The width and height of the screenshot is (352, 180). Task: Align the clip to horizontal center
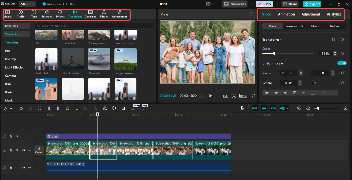pos(276,93)
